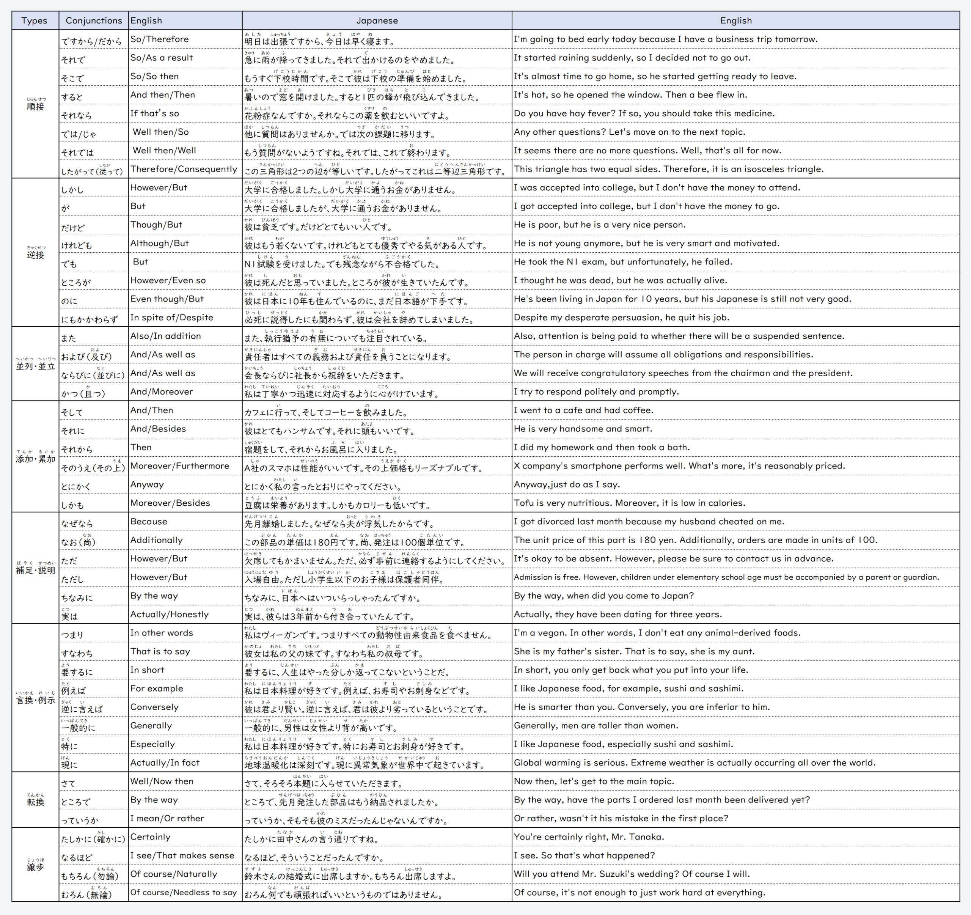This screenshot has width=971, height=915.
Task: Click the conjunction 'しかし'
Action: (x=94, y=188)
